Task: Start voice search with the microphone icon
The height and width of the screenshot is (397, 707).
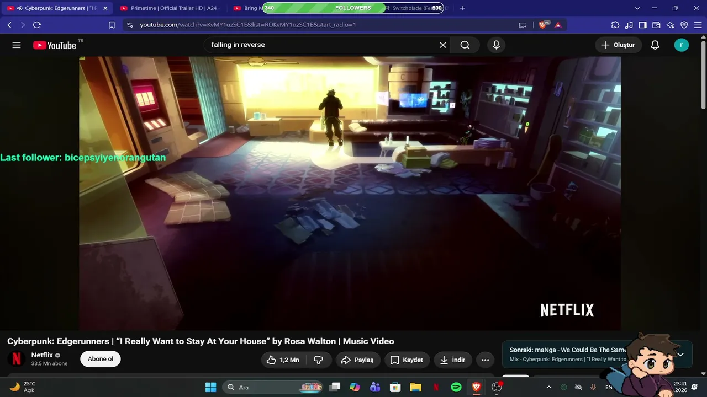Action: click(x=496, y=45)
